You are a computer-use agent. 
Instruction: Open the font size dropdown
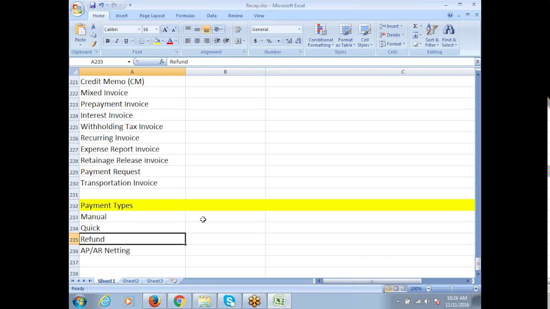pos(156,30)
